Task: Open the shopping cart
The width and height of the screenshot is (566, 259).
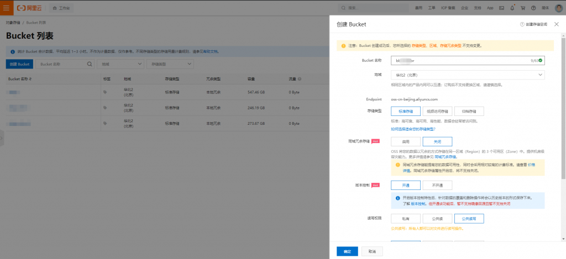Action: 522,8
